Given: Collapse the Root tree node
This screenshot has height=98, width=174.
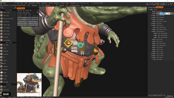Looking at the screenshot, I should tap(149, 10).
